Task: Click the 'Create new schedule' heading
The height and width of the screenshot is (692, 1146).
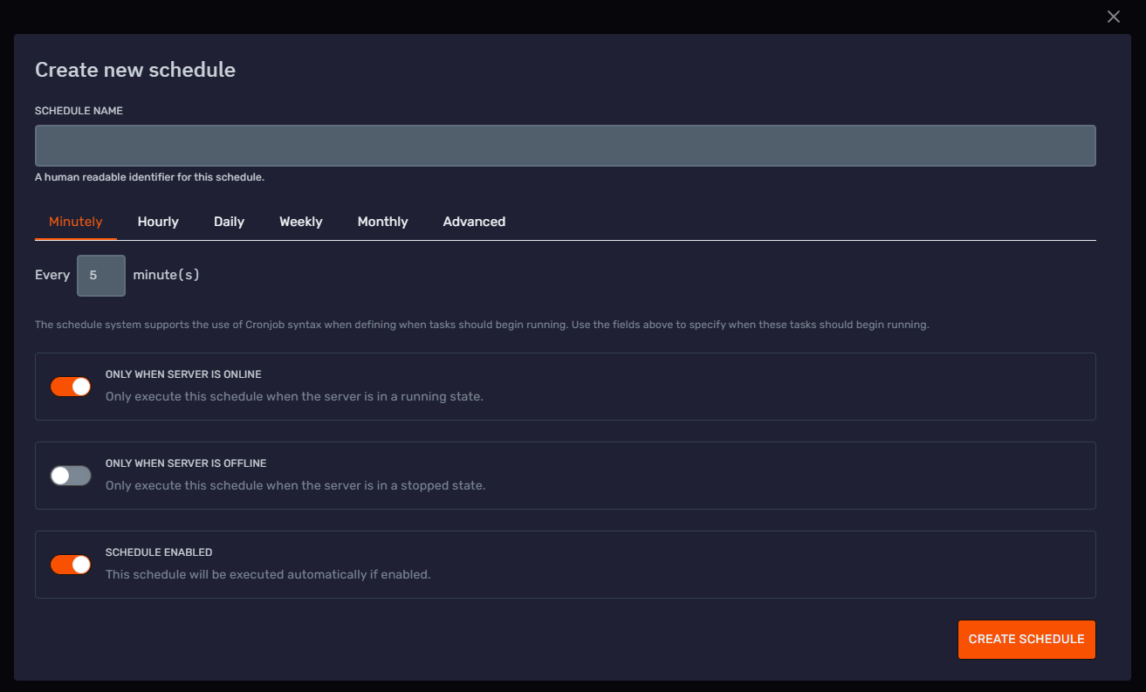Action: 135,70
